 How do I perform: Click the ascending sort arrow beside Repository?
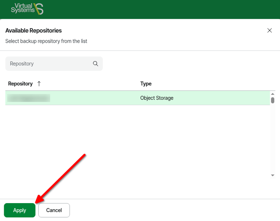coord(39,83)
